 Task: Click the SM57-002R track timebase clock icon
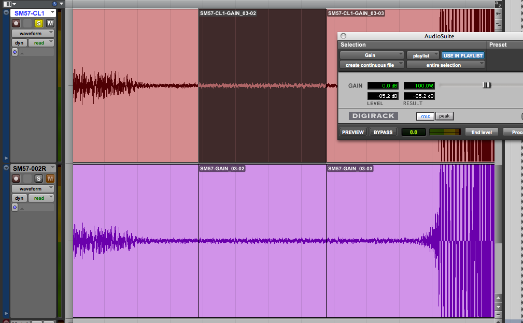pos(15,208)
